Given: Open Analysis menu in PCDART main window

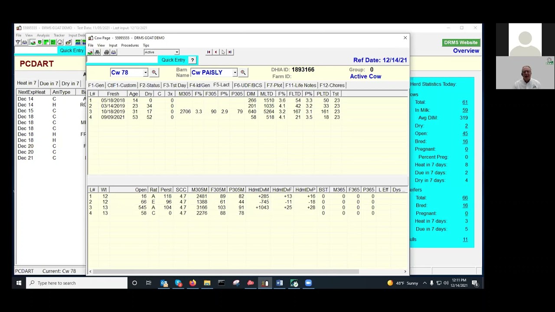Looking at the screenshot, I should pyautogui.click(x=43, y=36).
